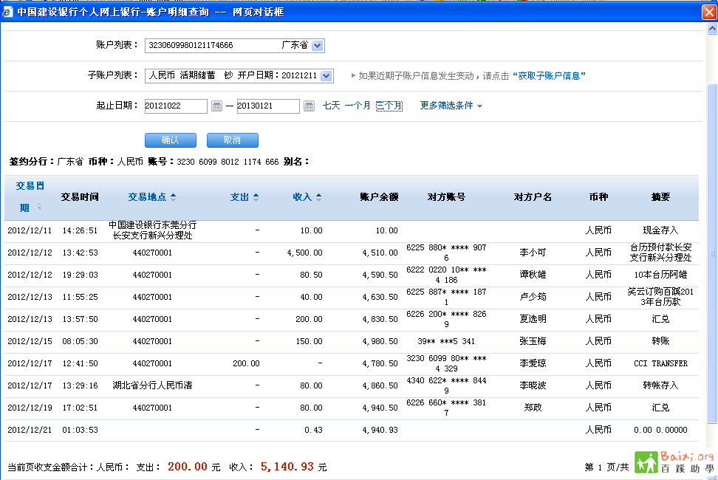Image resolution: width=718 pixels, height=480 pixels.
Task: Open the end date calendar picker
Action: coord(309,106)
